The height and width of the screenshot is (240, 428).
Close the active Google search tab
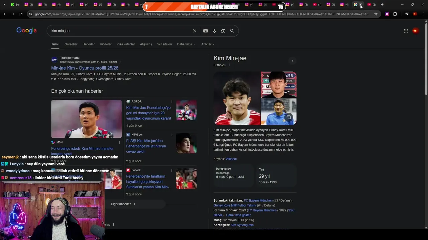coord(361,5)
